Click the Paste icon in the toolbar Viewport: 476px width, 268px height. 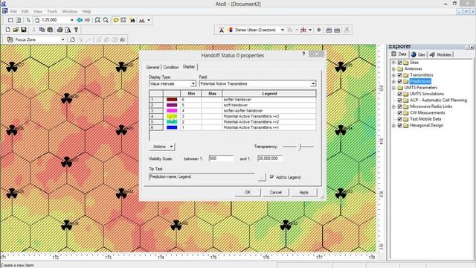coord(50,30)
